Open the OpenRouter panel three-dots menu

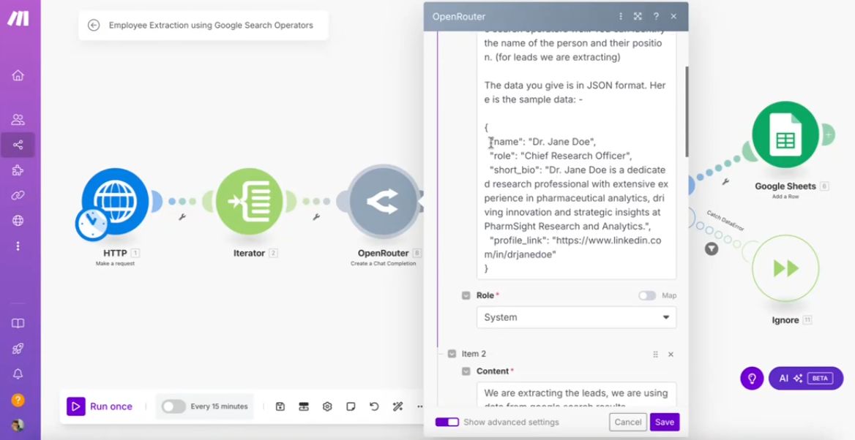coord(620,16)
